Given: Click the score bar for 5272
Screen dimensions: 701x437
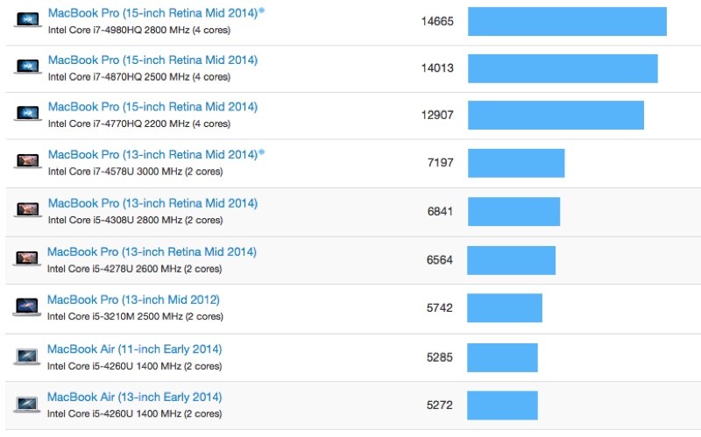Looking at the screenshot, I should 502,405.
